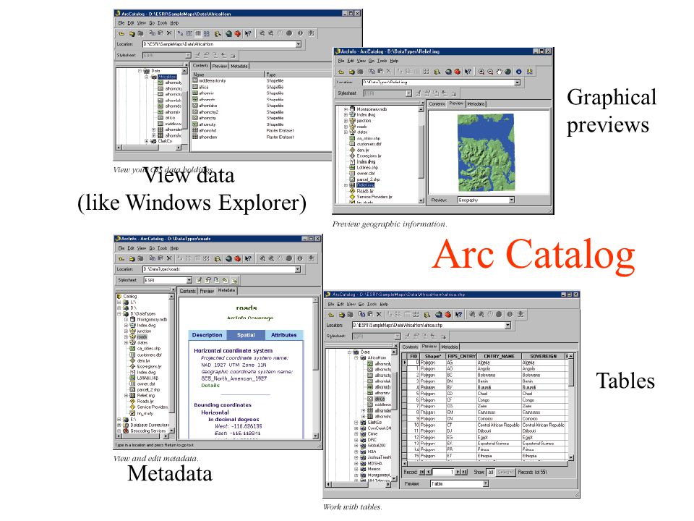694x521 pixels.
Task: Click the Copy icon in roads window toolbar
Action: pos(153,258)
